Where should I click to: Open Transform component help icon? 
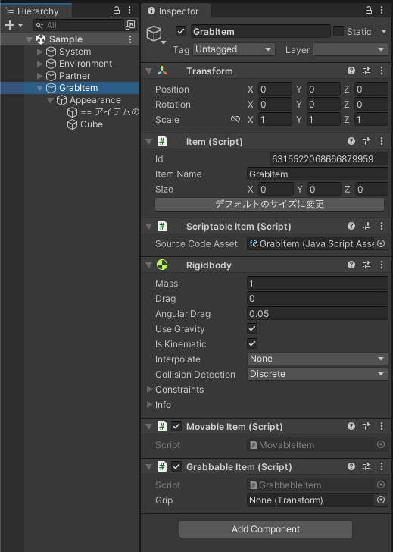click(351, 71)
